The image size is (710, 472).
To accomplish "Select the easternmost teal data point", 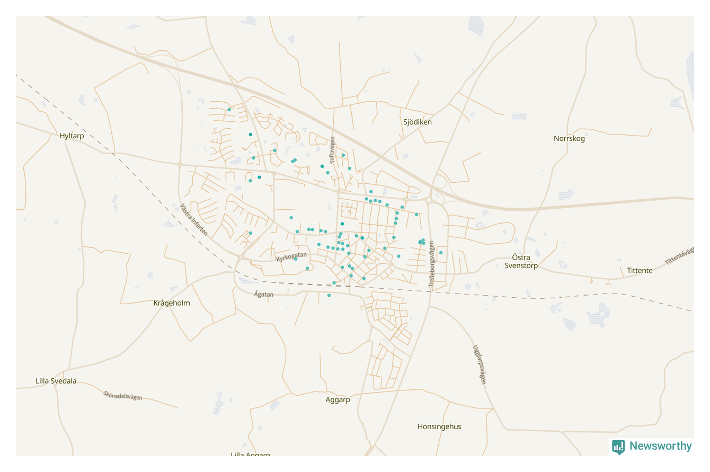I will pyautogui.click(x=441, y=253).
